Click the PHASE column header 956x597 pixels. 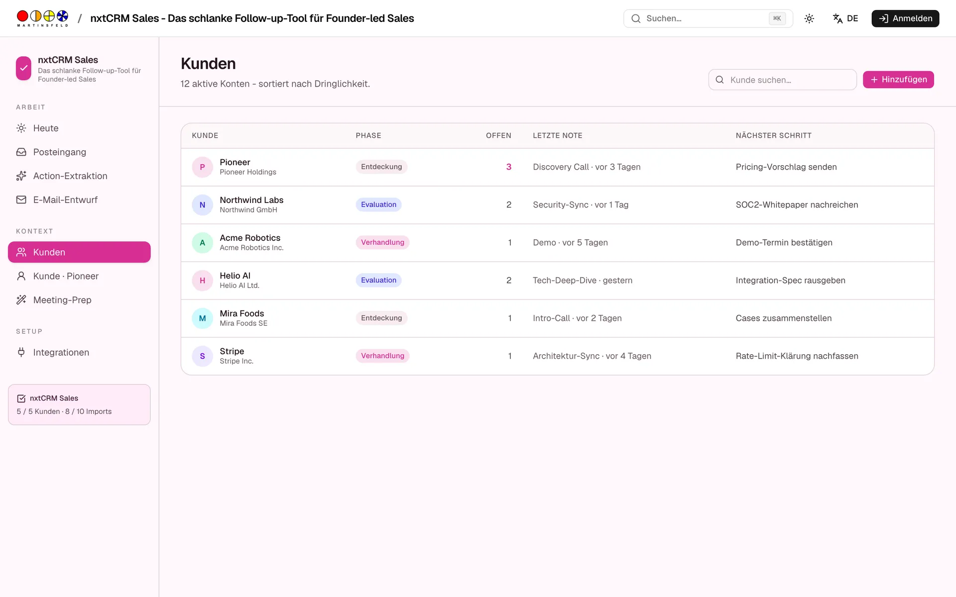368,136
